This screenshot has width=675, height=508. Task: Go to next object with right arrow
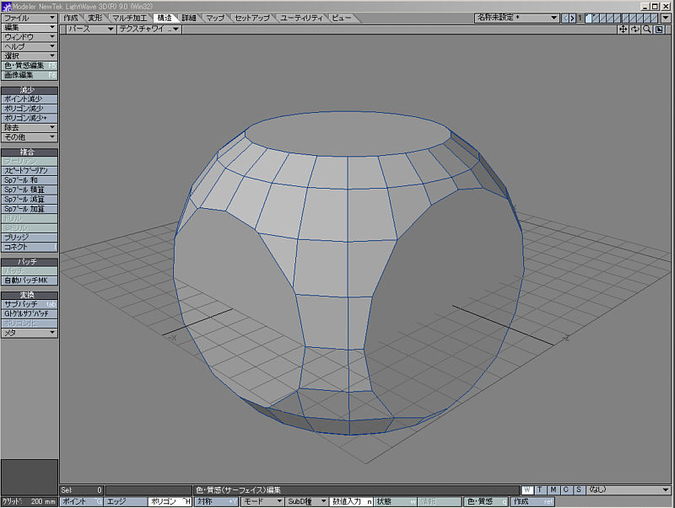(x=573, y=18)
